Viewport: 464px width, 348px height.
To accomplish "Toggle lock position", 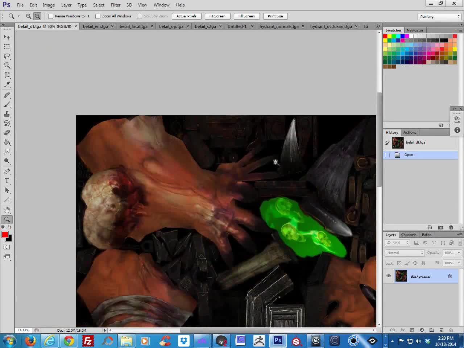I will (x=415, y=263).
